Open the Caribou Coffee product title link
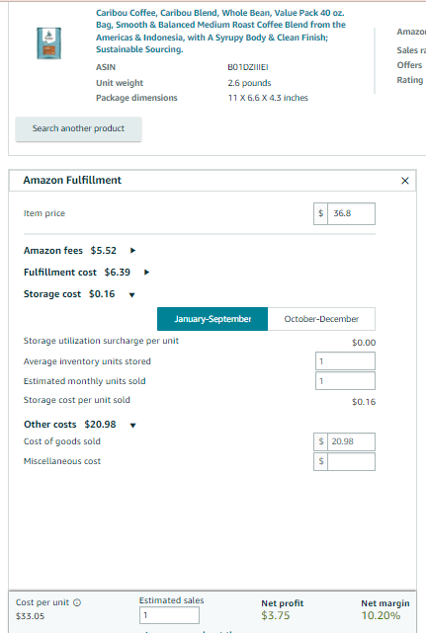The height and width of the screenshot is (633, 426). click(220, 31)
